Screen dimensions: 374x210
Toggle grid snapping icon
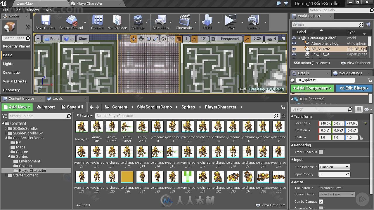pyautogui.click(x=179, y=38)
